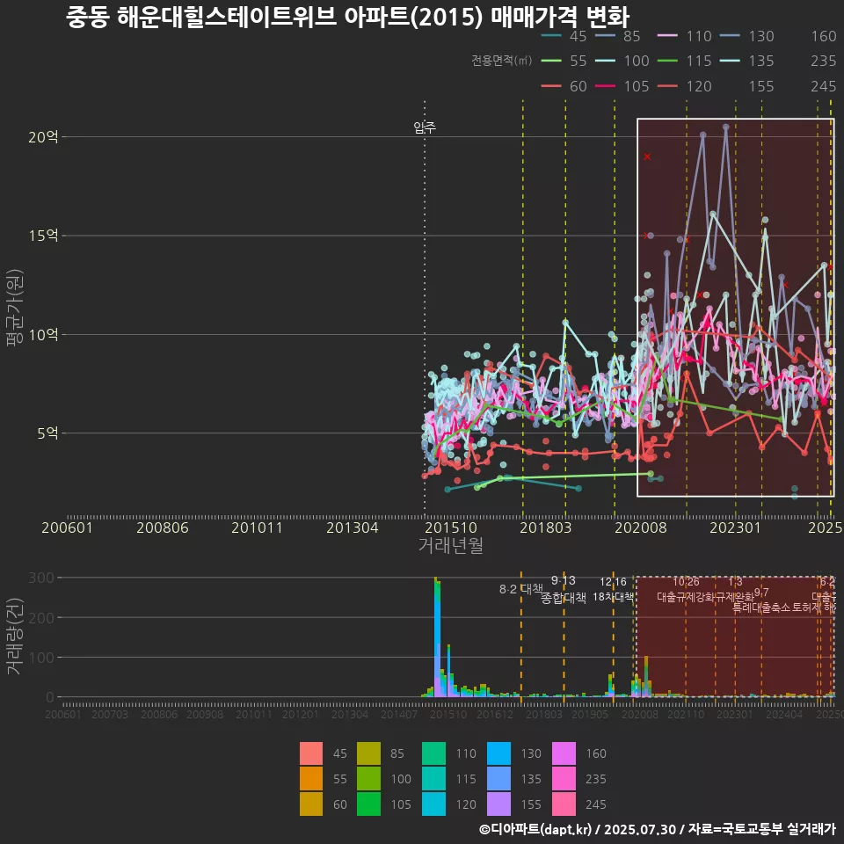Viewport: 844px width, 844px height.
Task: Pick the 110 teal swatch in bar legend
Action: pos(433,753)
